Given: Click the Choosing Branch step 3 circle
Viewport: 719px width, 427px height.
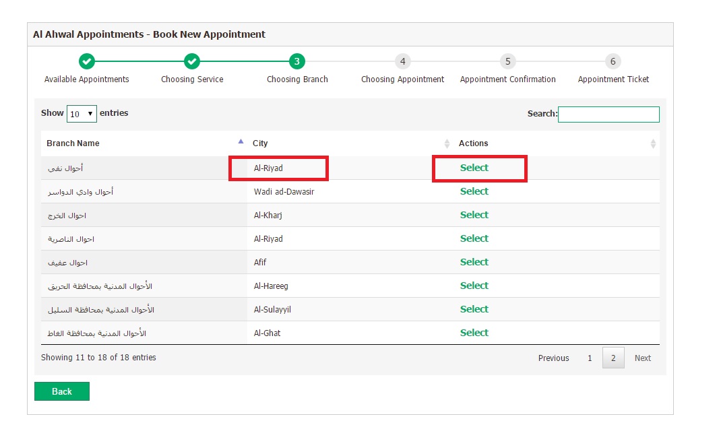Looking at the screenshot, I should click(x=296, y=61).
